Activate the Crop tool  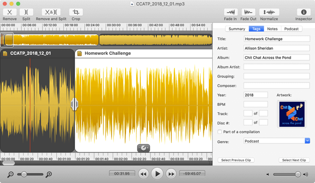pos(76,12)
